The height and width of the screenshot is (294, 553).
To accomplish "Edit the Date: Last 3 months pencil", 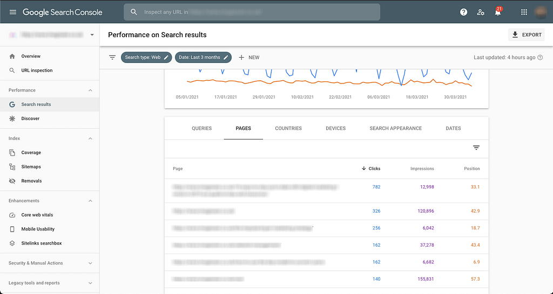I will [226, 57].
